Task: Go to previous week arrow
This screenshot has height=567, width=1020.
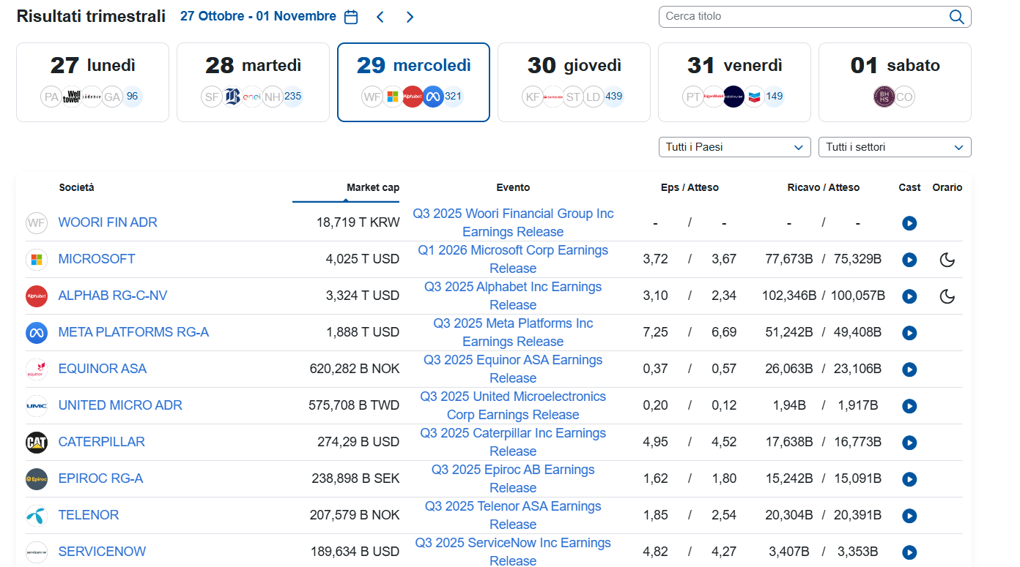Action: tap(380, 17)
